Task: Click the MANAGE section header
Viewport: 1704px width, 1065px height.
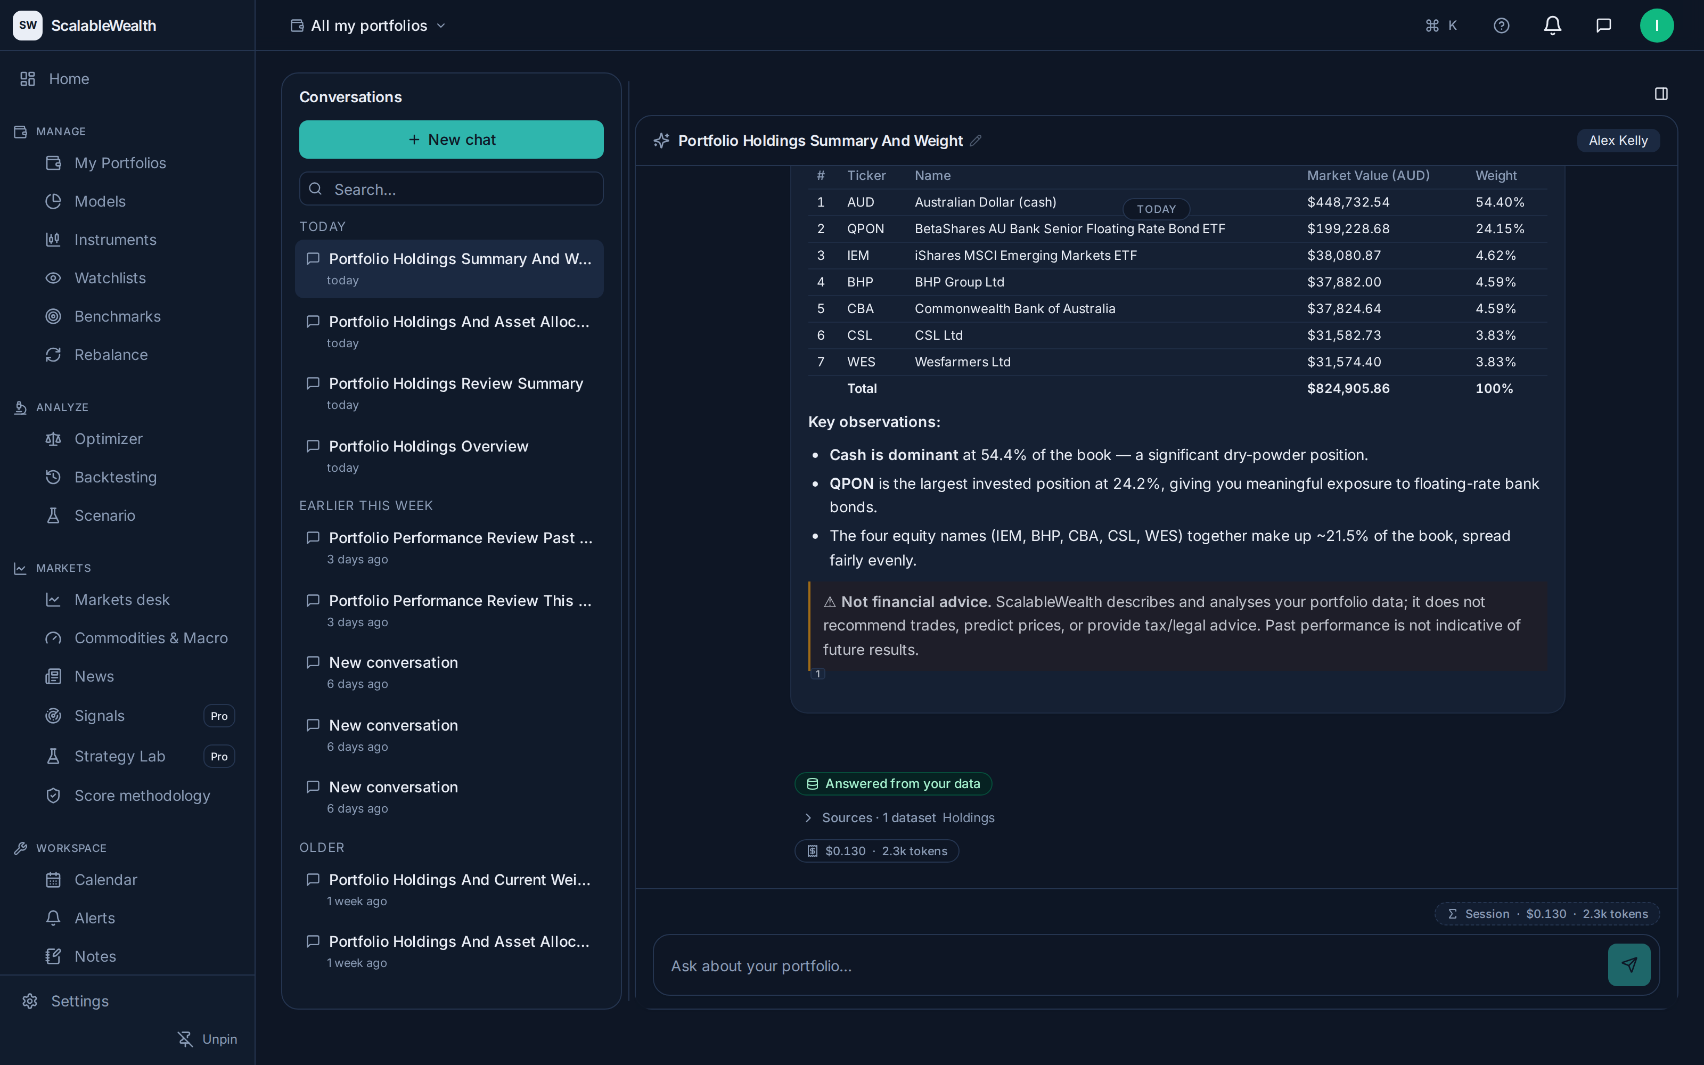Action: 61,132
